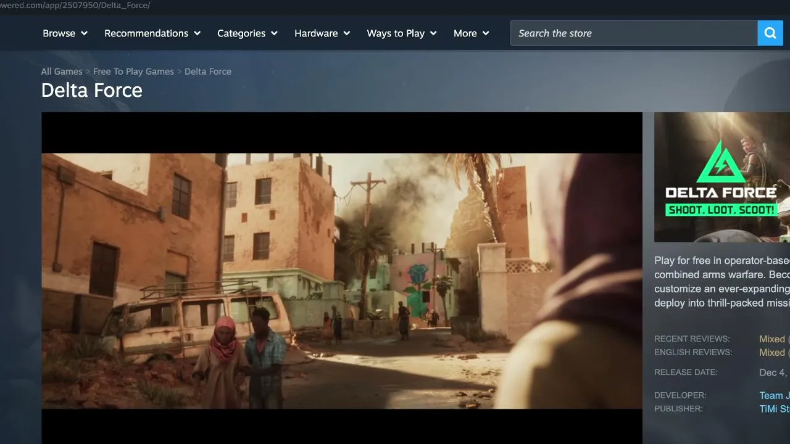The height and width of the screenshot is (444, 790).
Task: Click the browser address bar URL
Action: coord(75,6)
